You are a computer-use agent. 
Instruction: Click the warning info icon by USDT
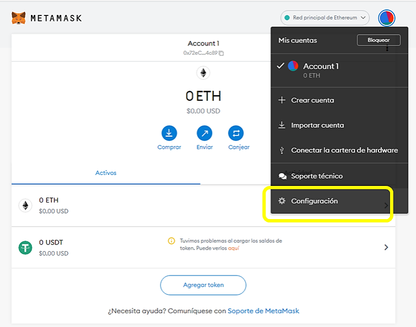point(171,241)
